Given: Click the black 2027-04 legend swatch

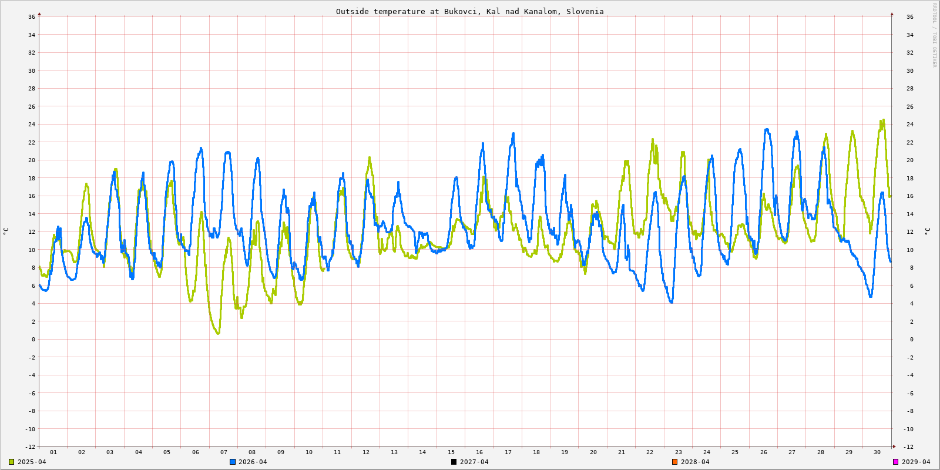Looking at the screenshot, I should [x=454, y=462].
